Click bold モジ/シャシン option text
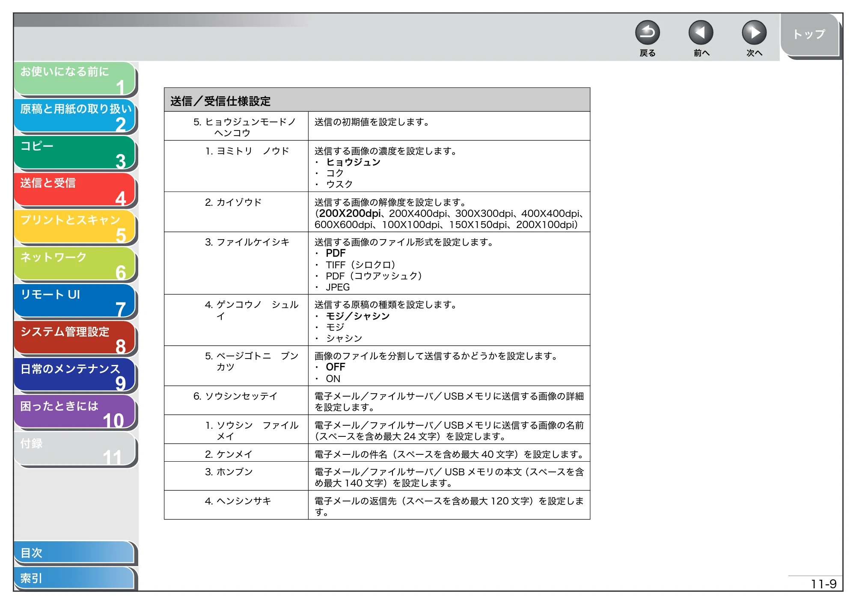The height and width of the screenshot is (605, 856). point(358,316)
